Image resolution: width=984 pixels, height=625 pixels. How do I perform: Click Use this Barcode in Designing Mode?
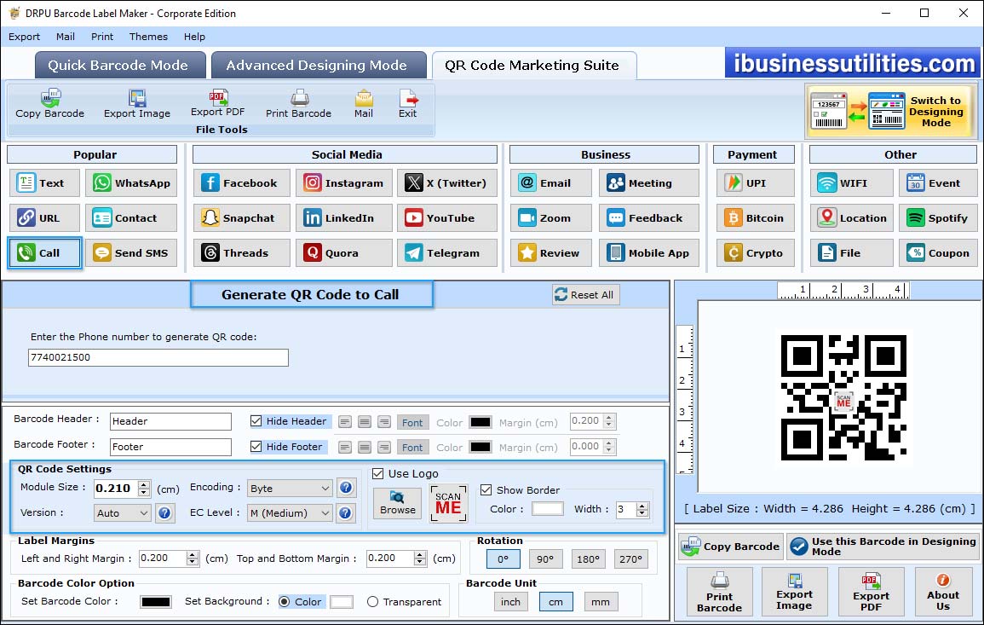point(883,547)
